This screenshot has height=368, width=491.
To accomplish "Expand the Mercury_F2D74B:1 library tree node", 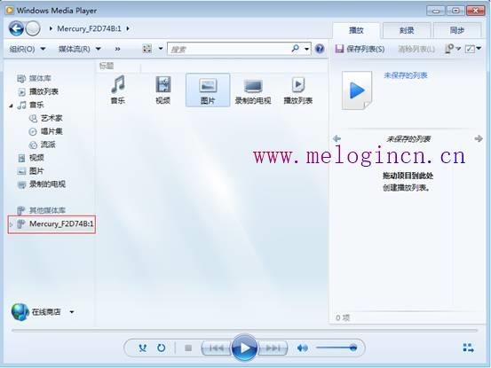I will tap(11, 224).
